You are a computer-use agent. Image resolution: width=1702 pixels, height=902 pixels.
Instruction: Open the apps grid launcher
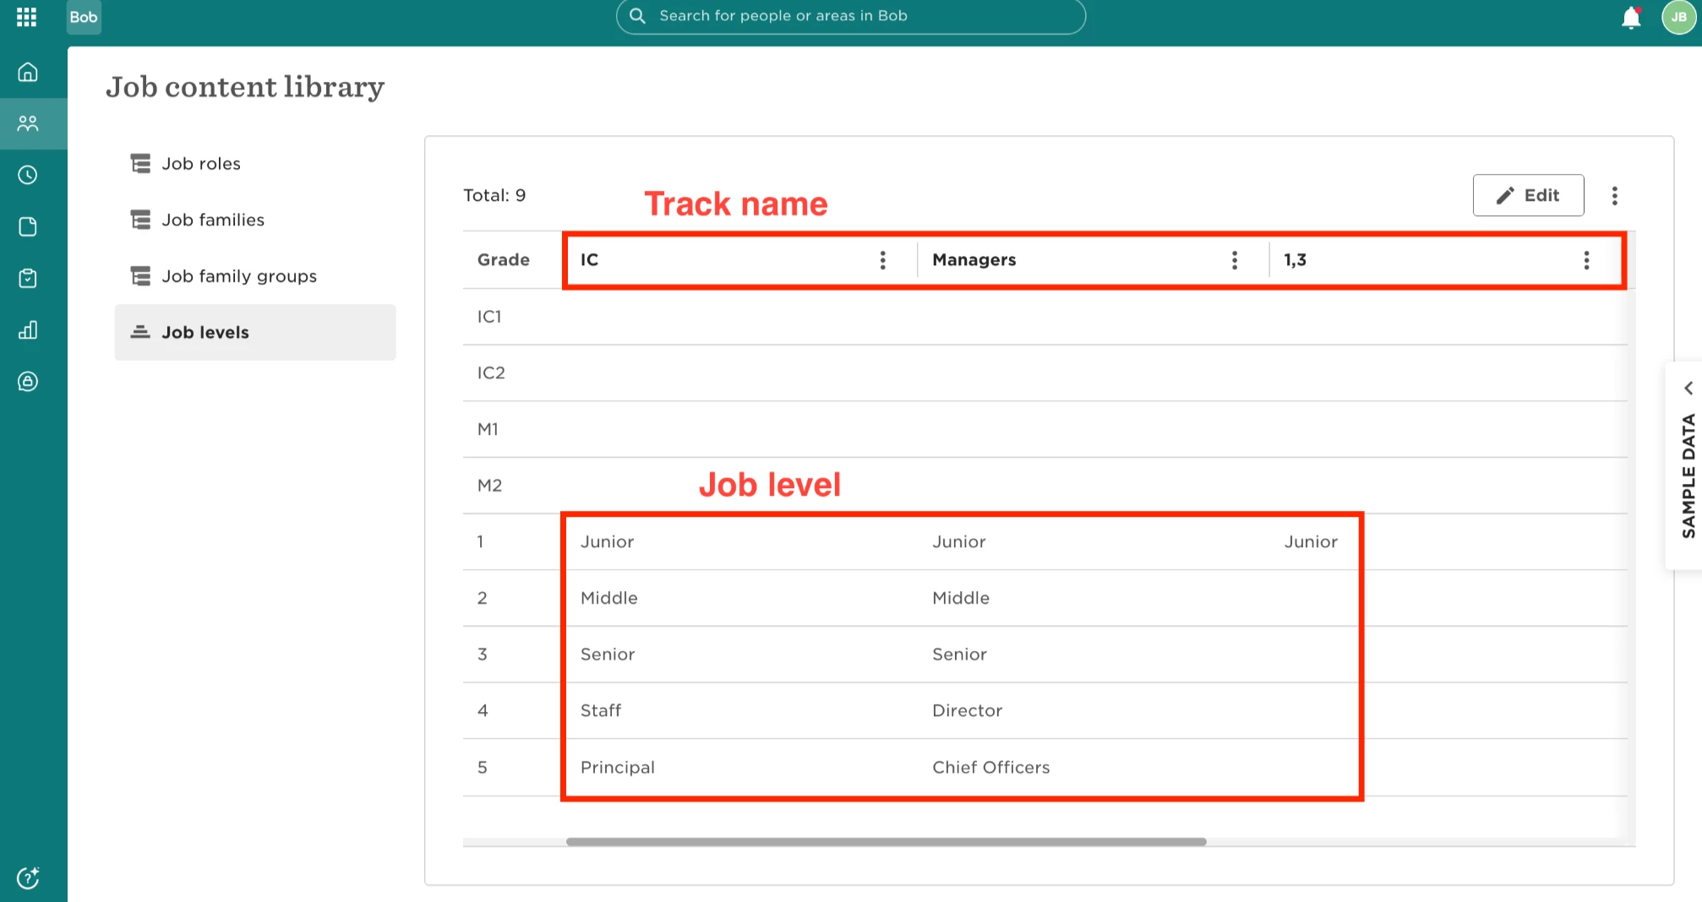pos(27,17)
